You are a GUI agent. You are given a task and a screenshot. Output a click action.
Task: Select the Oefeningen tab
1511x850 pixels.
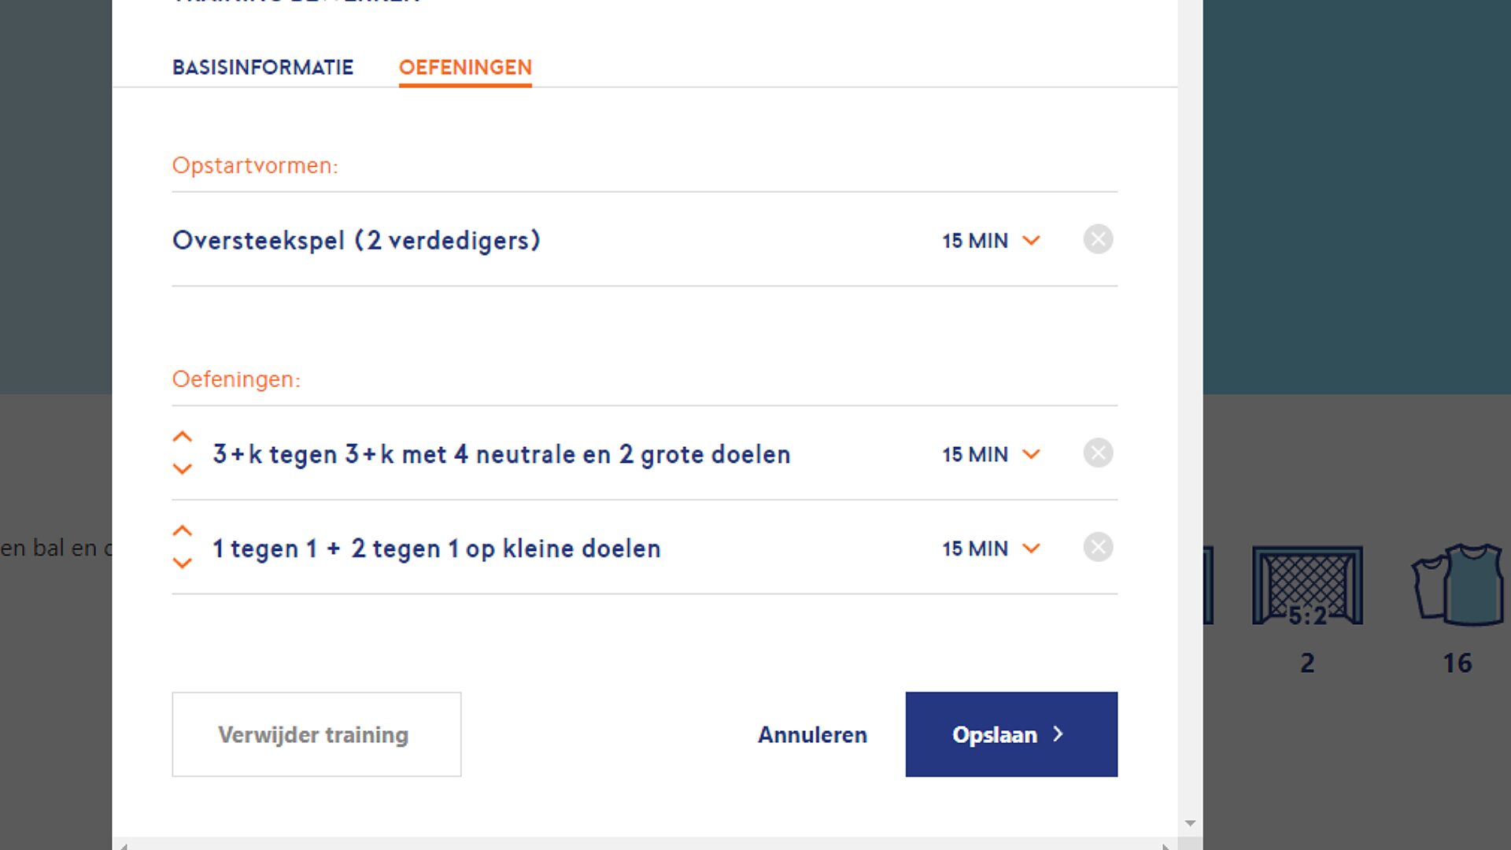coord(465,68)
